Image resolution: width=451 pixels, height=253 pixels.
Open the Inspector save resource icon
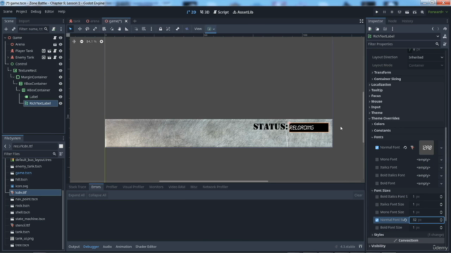point(385,29)
